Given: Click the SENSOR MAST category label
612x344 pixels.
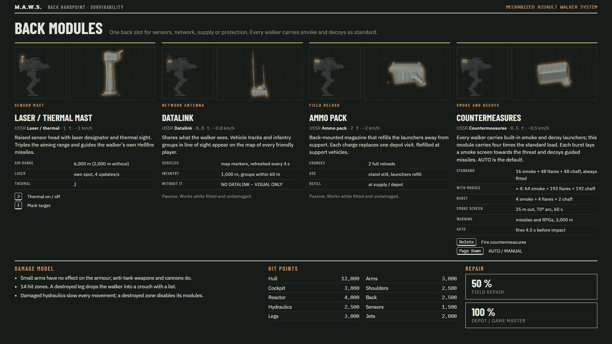Looking at the screenshot, I should [29, 105].
